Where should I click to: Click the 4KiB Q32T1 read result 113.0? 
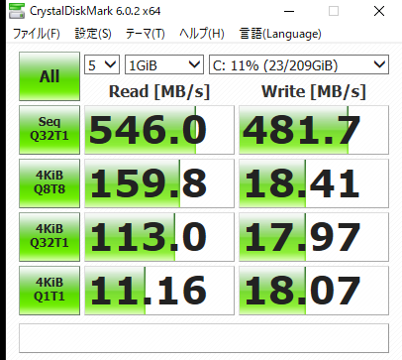pyautogui.click(x=159, y=237)
